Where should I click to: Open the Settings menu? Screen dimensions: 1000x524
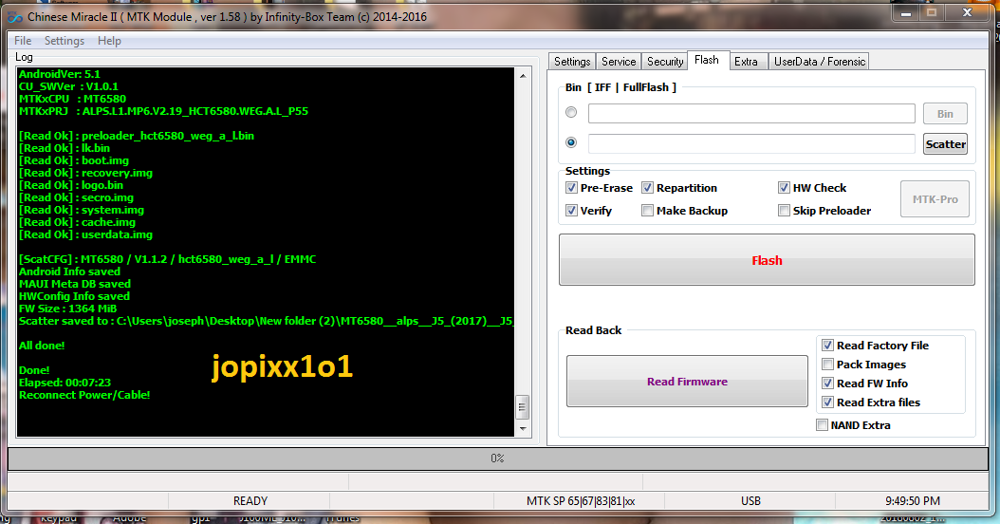(x=65, y=41)
